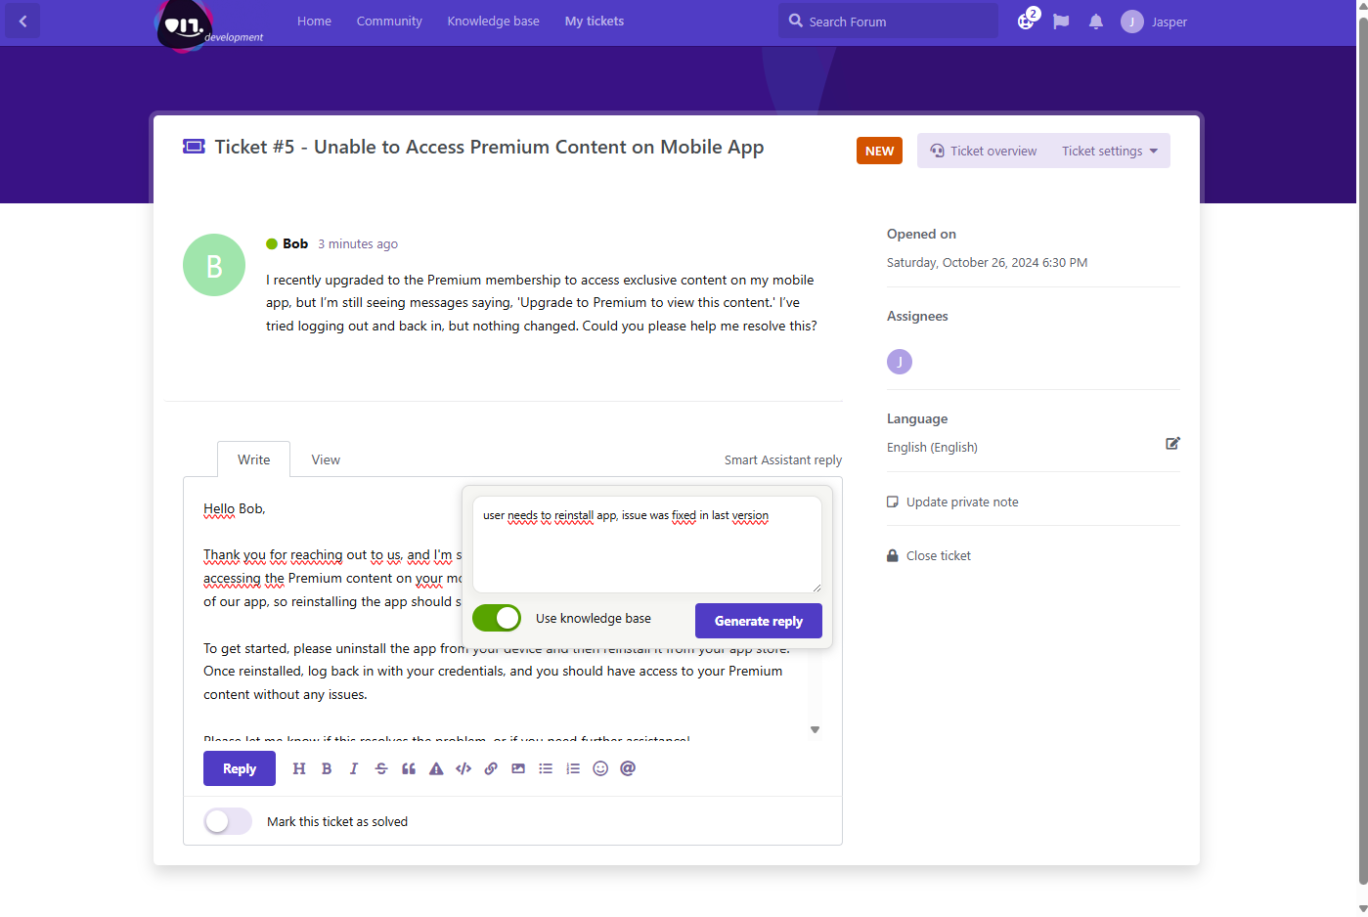Viewport: 1368px width, 917px height.
Task: Click the Ticket overview button
Action: click(984, 151)
